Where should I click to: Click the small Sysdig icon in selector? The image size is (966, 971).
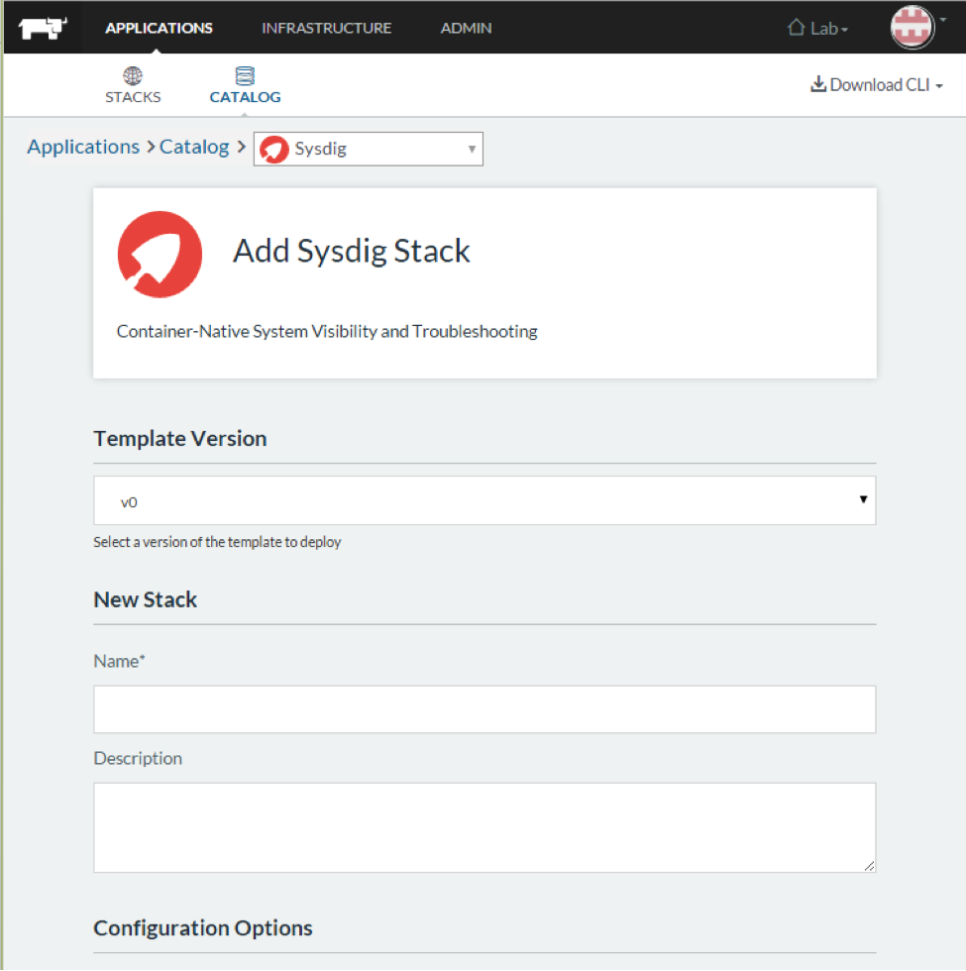pyautogui.click(x=273, y=150)
